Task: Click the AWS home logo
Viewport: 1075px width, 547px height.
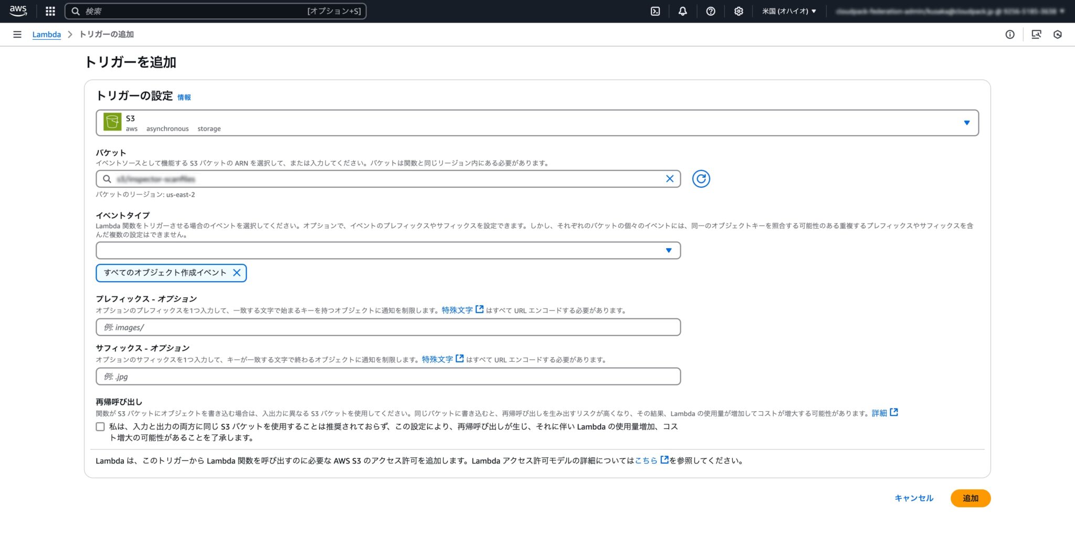Action: tap(17, 11)
